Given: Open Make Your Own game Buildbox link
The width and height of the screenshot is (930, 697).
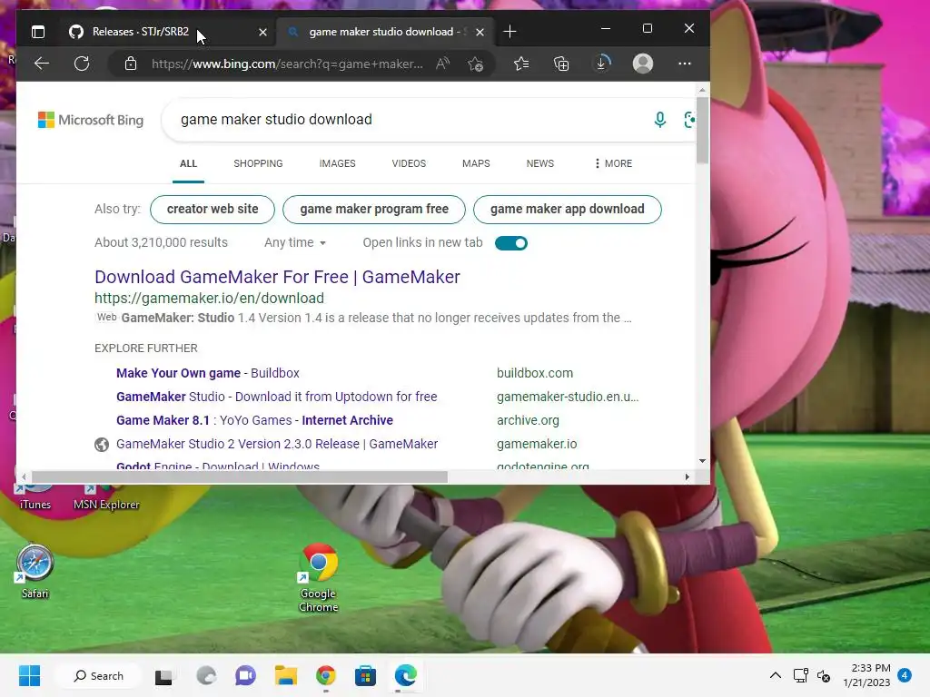Looking at the screenshot, I should pyautogui.click(x=208, y=373).
